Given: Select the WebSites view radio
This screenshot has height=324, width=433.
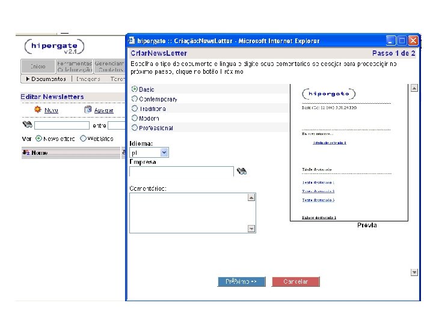Looking at the screenshot, I should pos(83,139).
